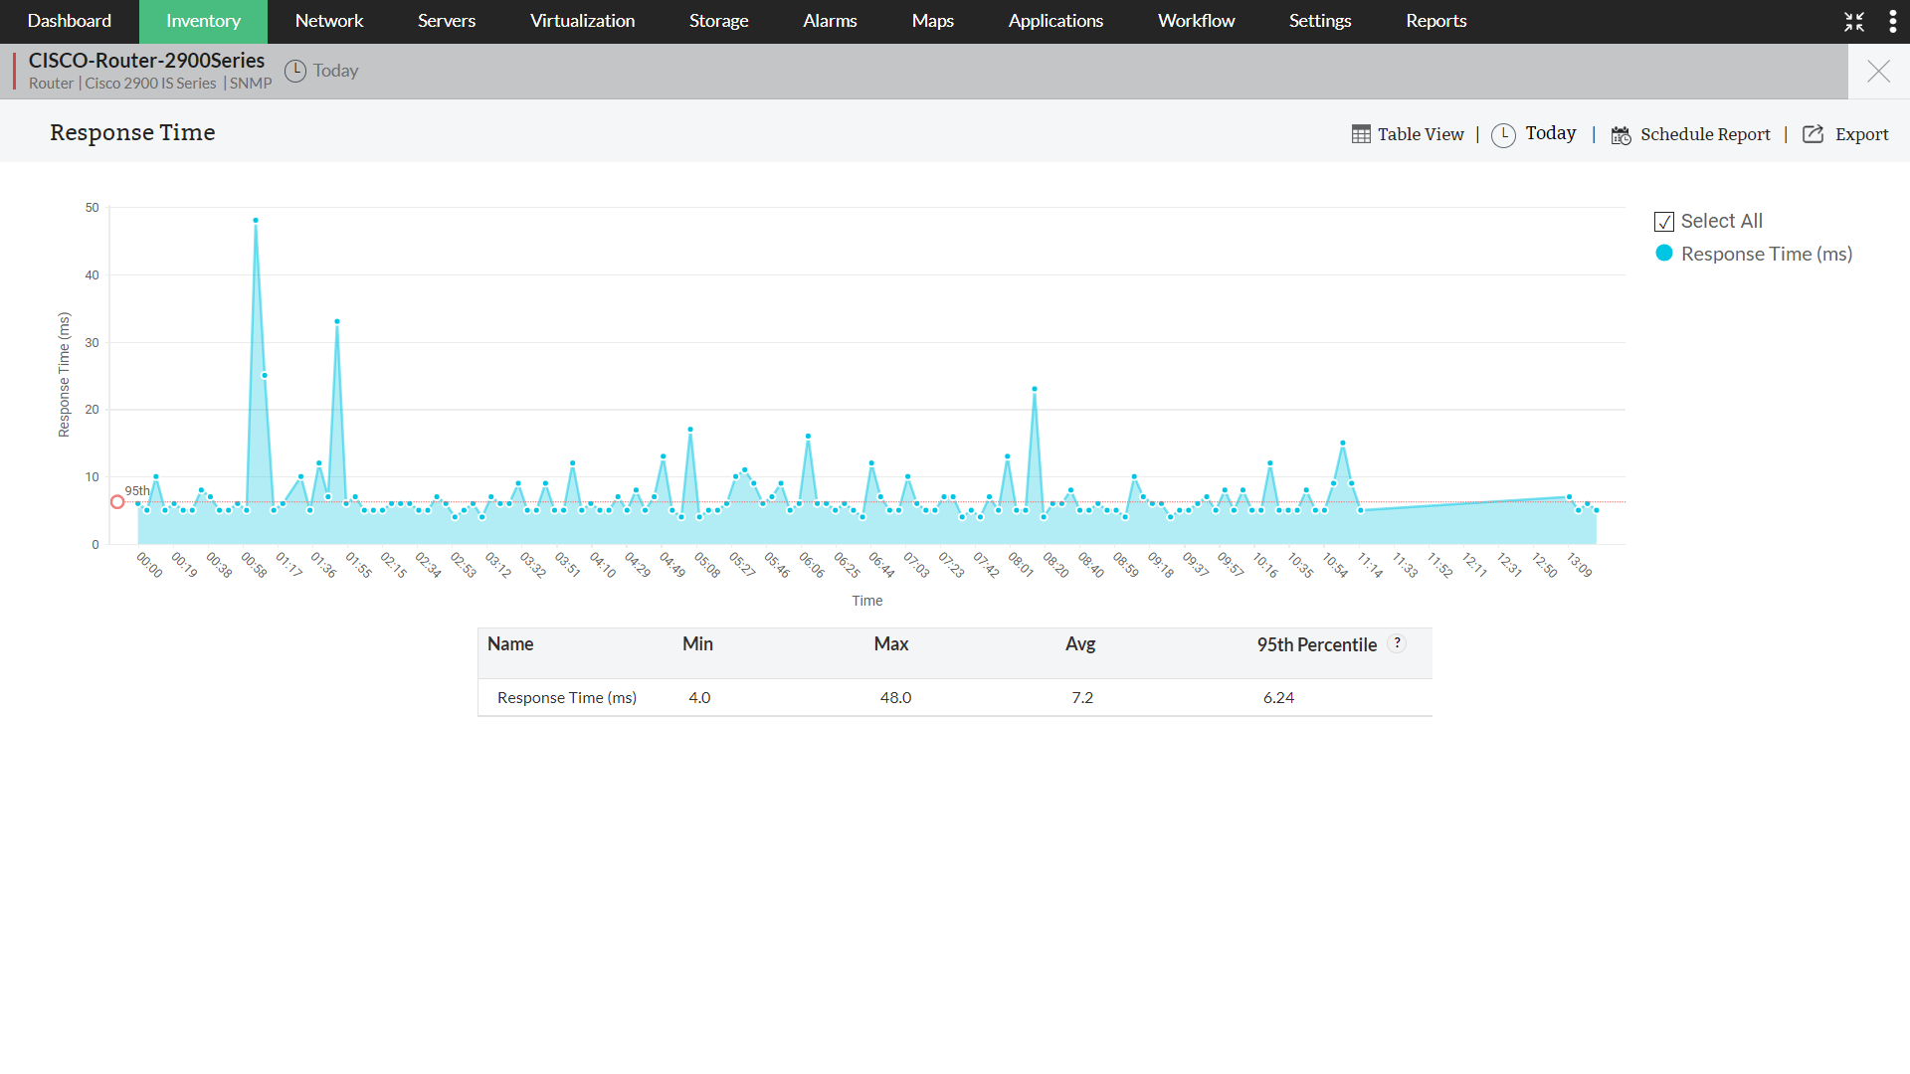This screenshot has height=1074, width=1910.
Task: Click the Schedule Report link
Action: pyautogui.click(x=1705, y=134)
